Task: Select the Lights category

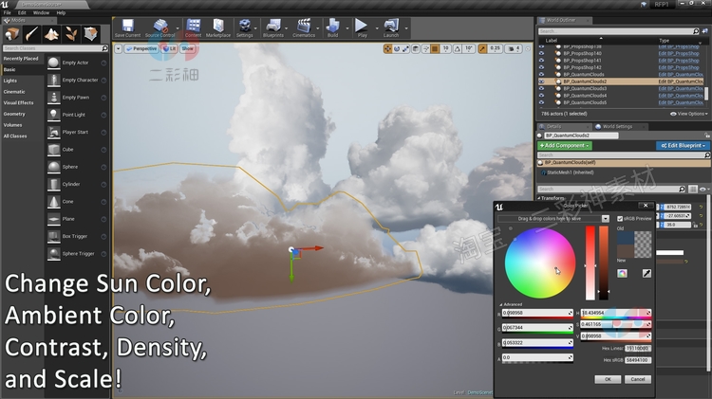Action: click(10, 81)
